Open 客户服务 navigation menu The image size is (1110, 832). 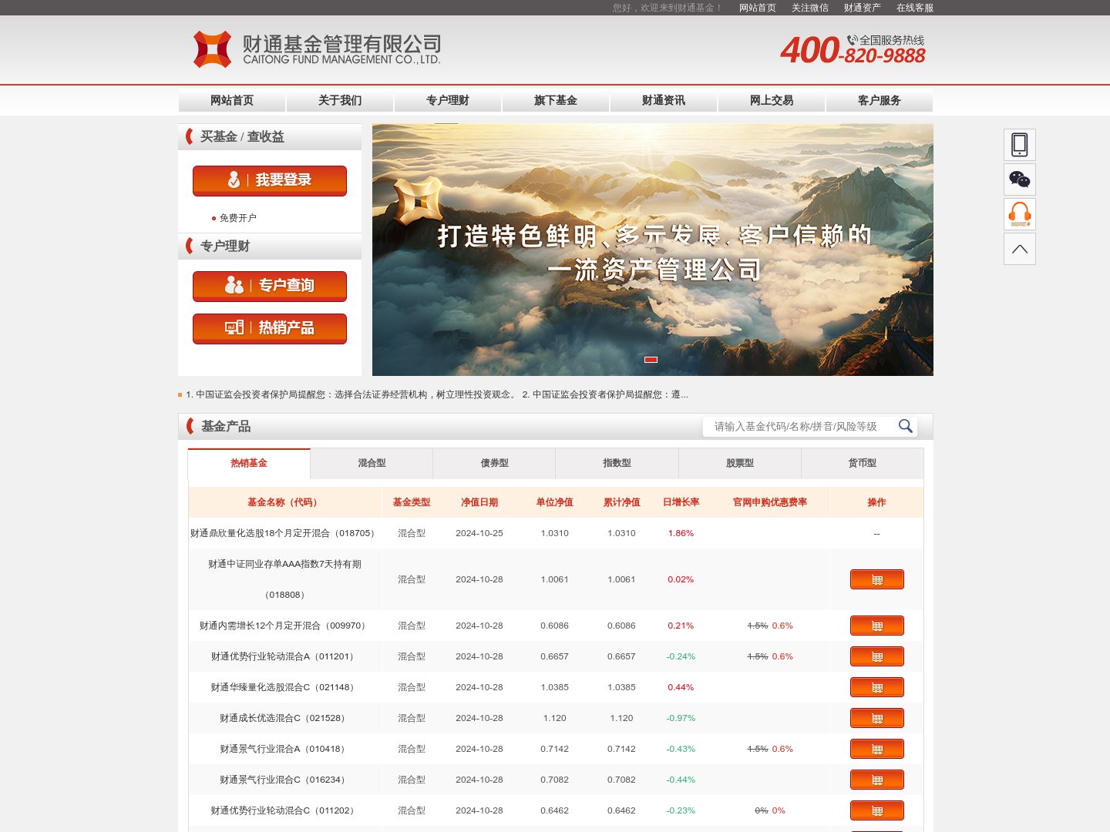[880, 100]
